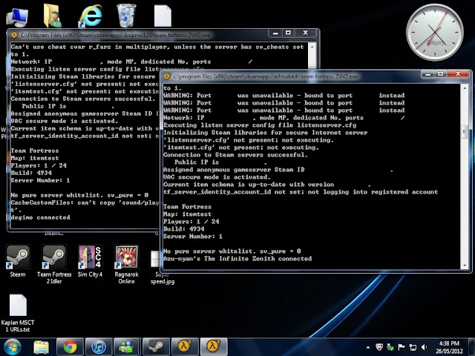Launch Google Chrome from the taskbar
This screenshot has height=356, width=475.
pyautogui.click(x=70, y=347)
